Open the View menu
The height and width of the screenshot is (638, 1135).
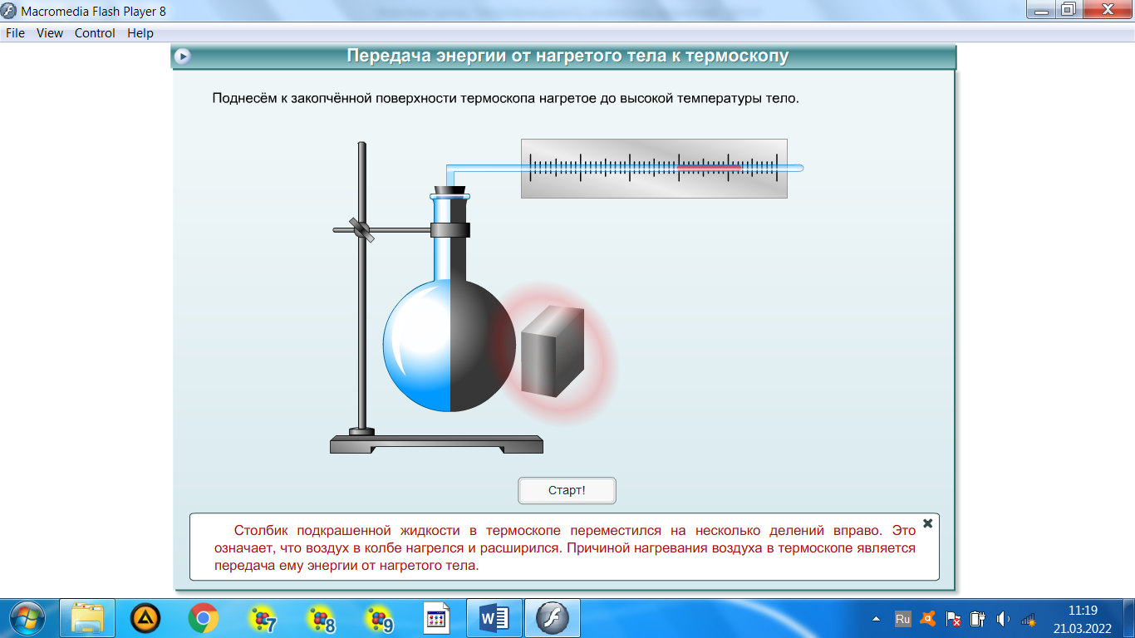50,33
